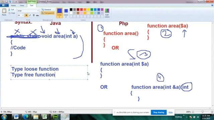Open Dreamweaver from the taskbar
The height and width of the screenshot is (120, 214).
click(x=55, y=117)
